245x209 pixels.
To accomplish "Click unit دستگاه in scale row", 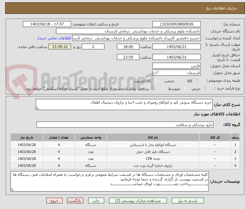I will point(91,165).
